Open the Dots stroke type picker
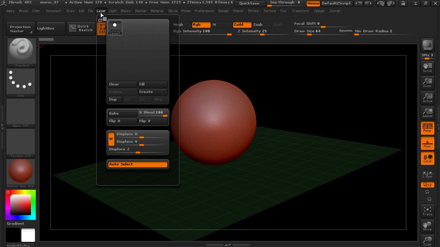 21,82
